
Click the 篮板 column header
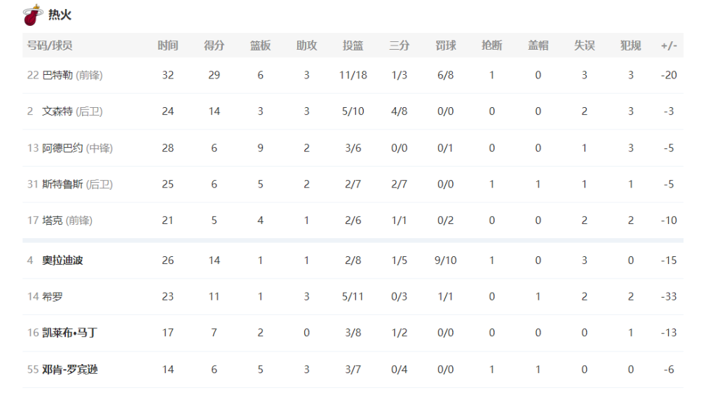point(260,45)
